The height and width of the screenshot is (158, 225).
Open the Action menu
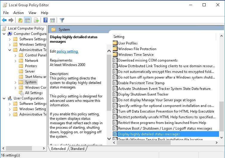click(x=19, y=13)
